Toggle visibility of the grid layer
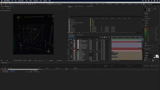The image size is (160, 90). coord(68,49)
